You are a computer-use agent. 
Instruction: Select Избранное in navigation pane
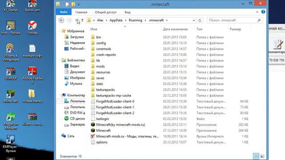(x=76, y=31)
